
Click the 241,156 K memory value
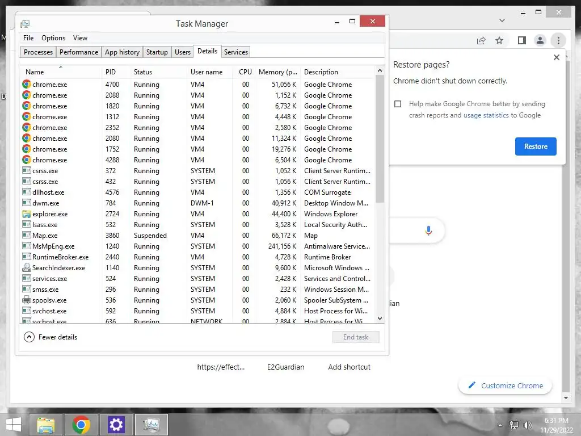pyautogui.click(x=282, y=246)
